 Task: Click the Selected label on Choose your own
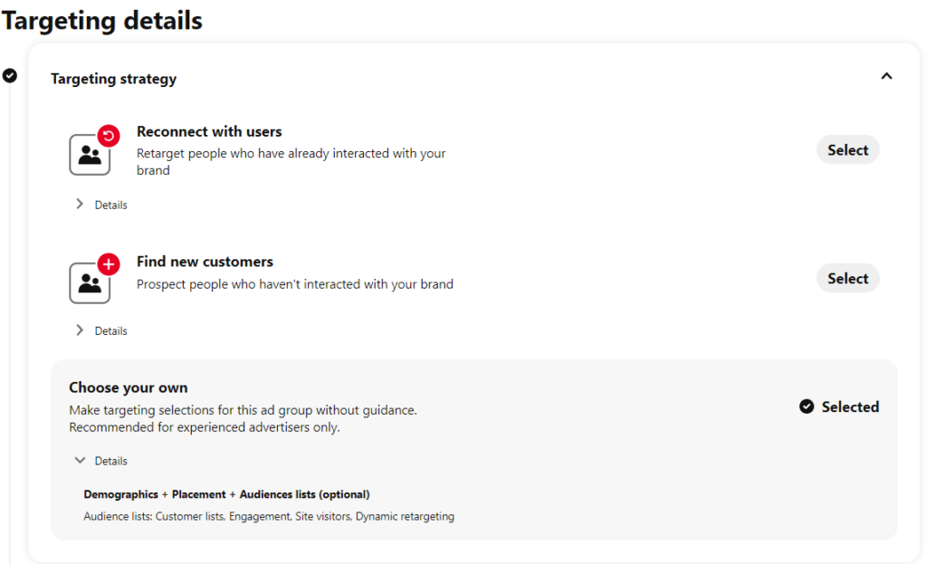point(850,407)
